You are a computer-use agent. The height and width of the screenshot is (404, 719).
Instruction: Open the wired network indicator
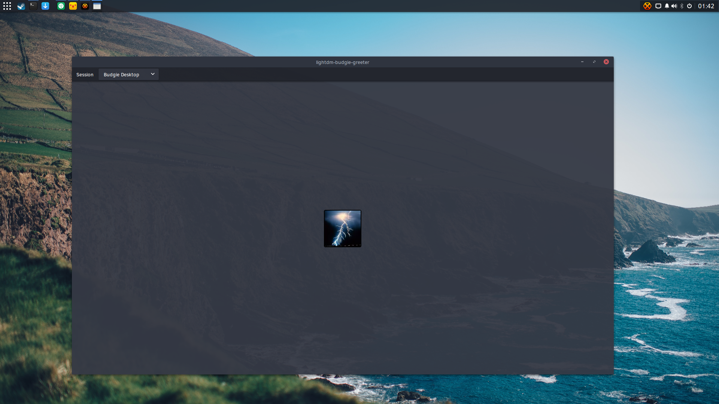(x=658, y=6)
